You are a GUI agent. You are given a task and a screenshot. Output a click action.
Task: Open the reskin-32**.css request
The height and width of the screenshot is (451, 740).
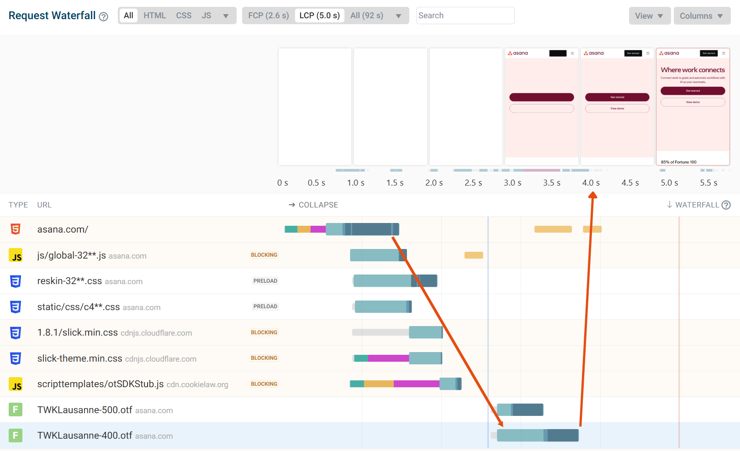pyautogui.click(x=370, y=281)
